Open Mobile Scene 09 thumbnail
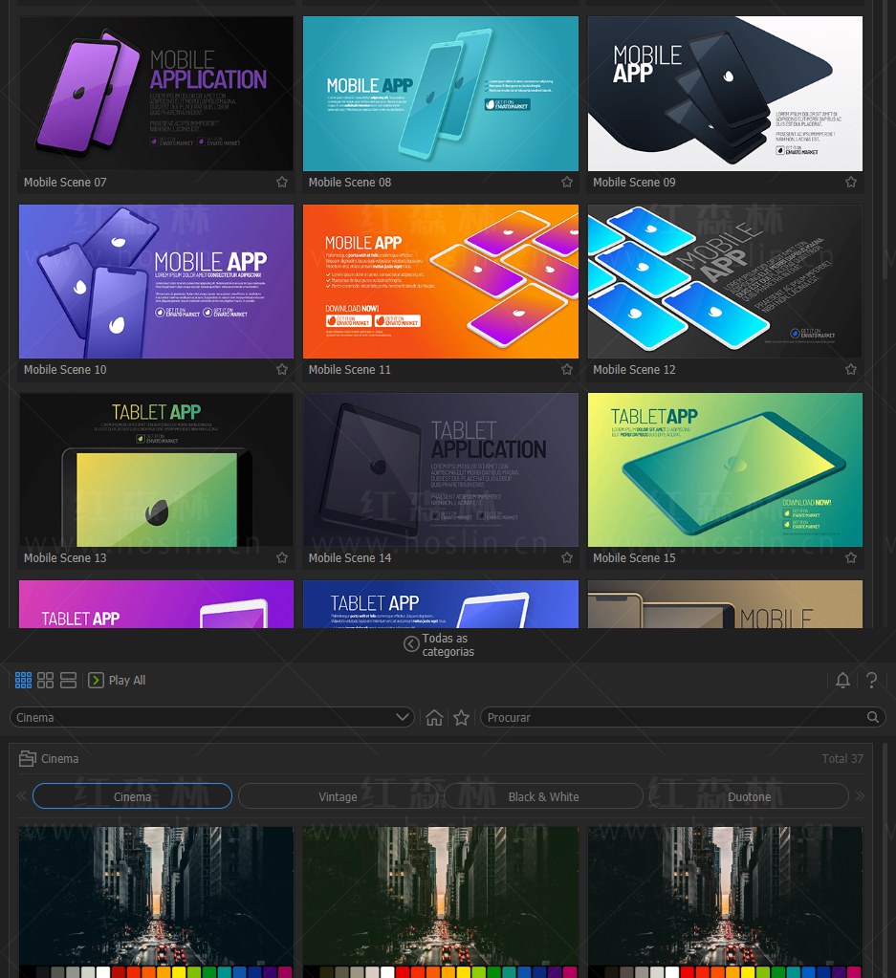This screenshot has height=978, width=896. tap(725, 94)
